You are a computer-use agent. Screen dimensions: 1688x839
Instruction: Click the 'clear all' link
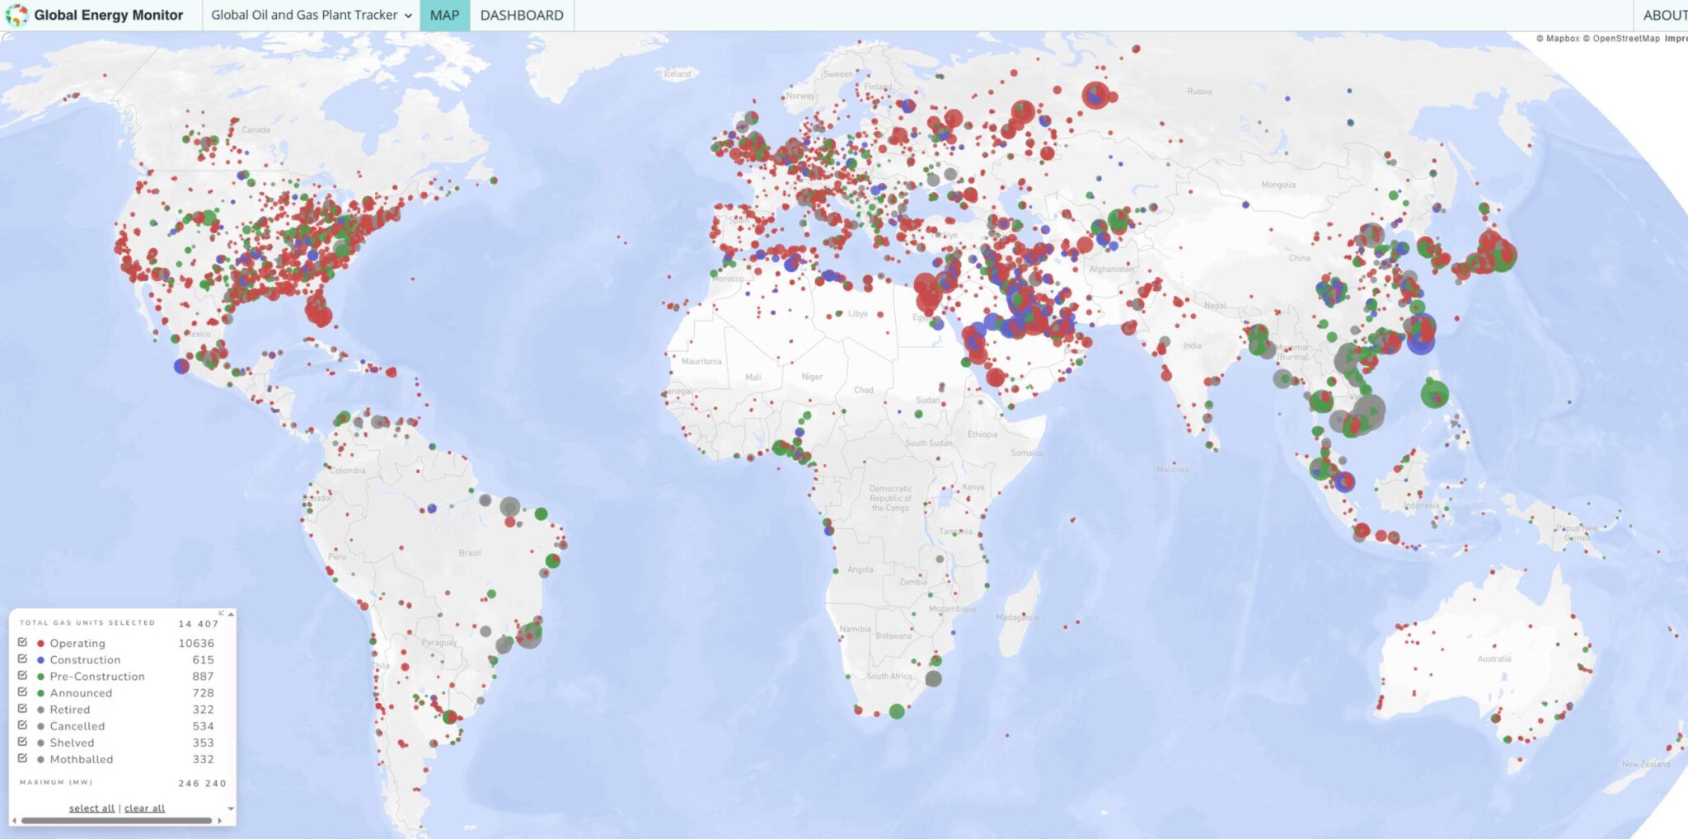[144, 809]
